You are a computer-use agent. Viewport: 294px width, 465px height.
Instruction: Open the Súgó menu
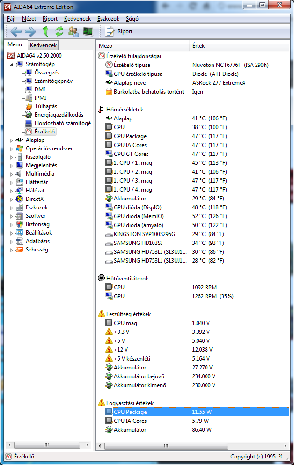coord(132,19)
